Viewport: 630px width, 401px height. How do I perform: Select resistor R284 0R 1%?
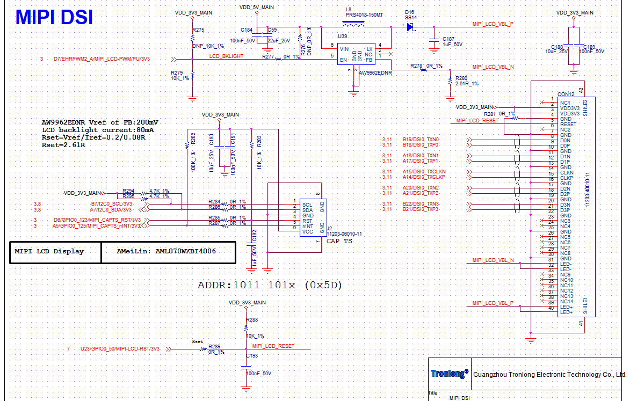225,205
